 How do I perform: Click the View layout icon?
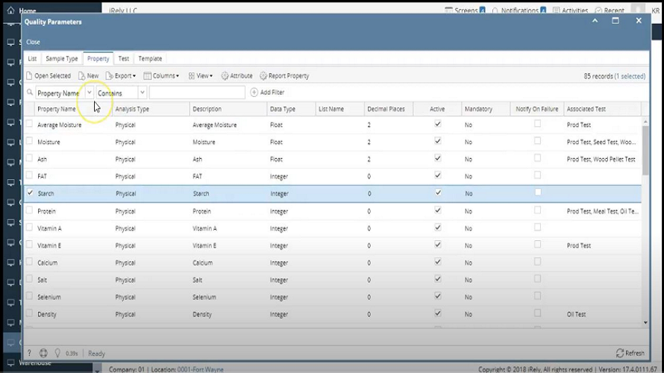tap(192, 76)
